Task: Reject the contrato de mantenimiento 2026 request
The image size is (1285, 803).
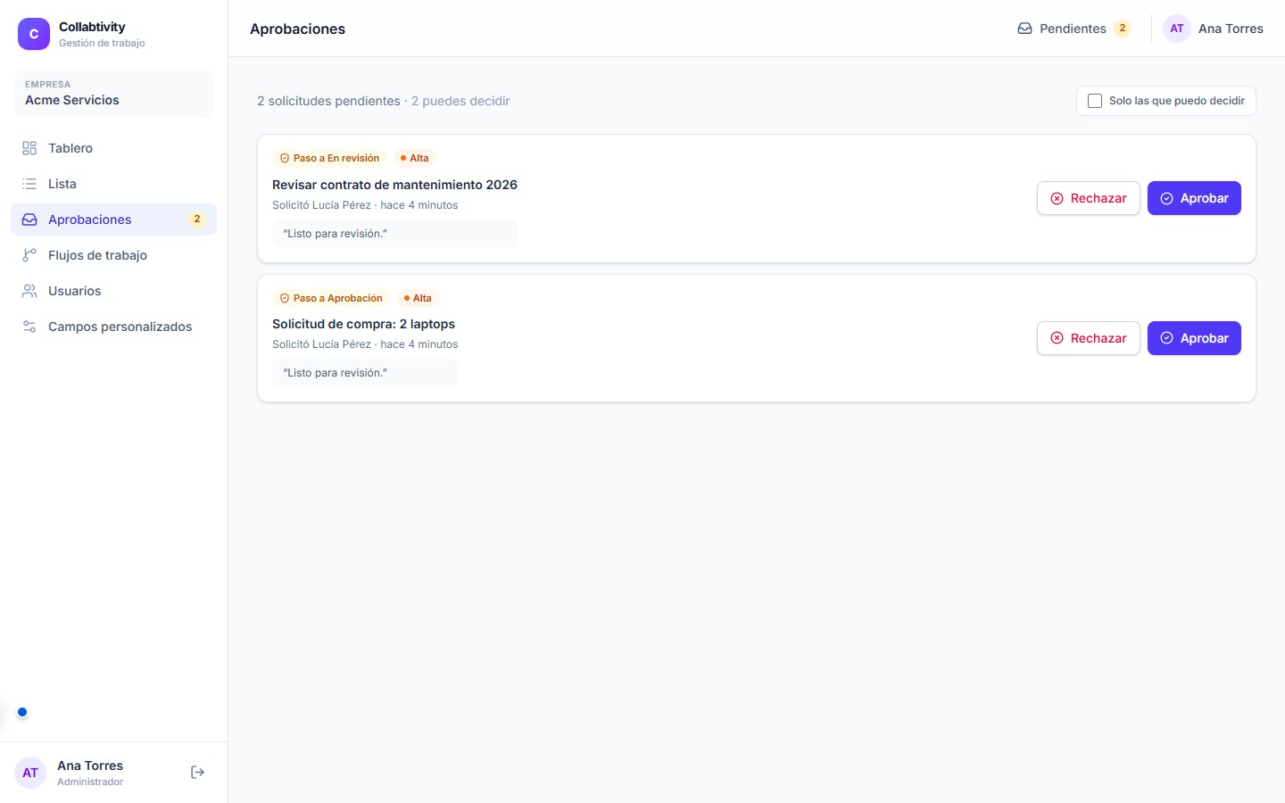Action: click(1089, 198)
